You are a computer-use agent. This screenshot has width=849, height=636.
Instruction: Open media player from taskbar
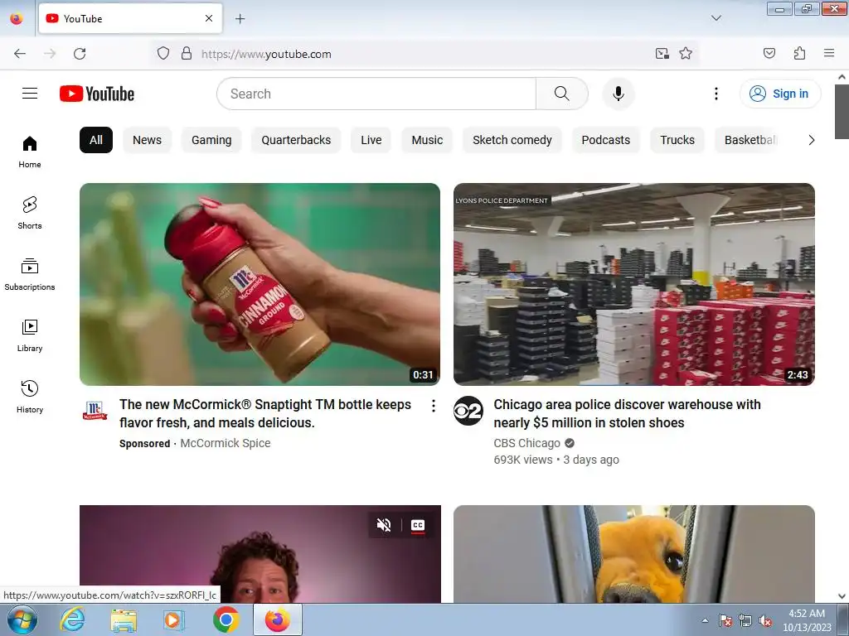174,619
